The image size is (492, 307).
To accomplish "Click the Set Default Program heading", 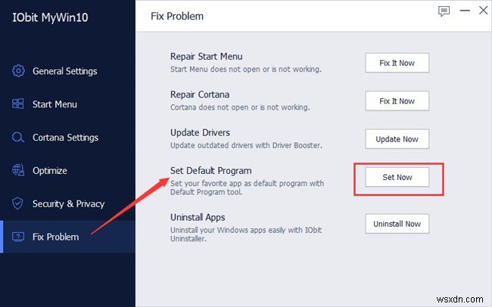I will [210, 170].
